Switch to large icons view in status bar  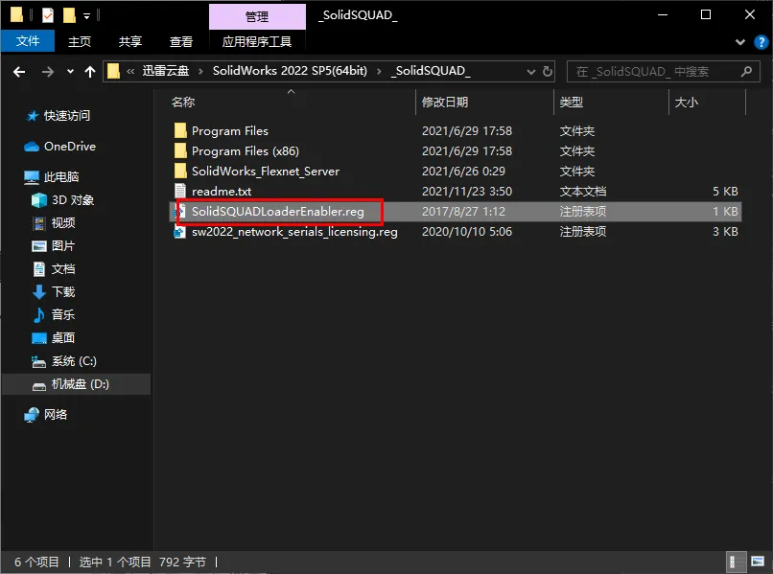tap(758, 562)
